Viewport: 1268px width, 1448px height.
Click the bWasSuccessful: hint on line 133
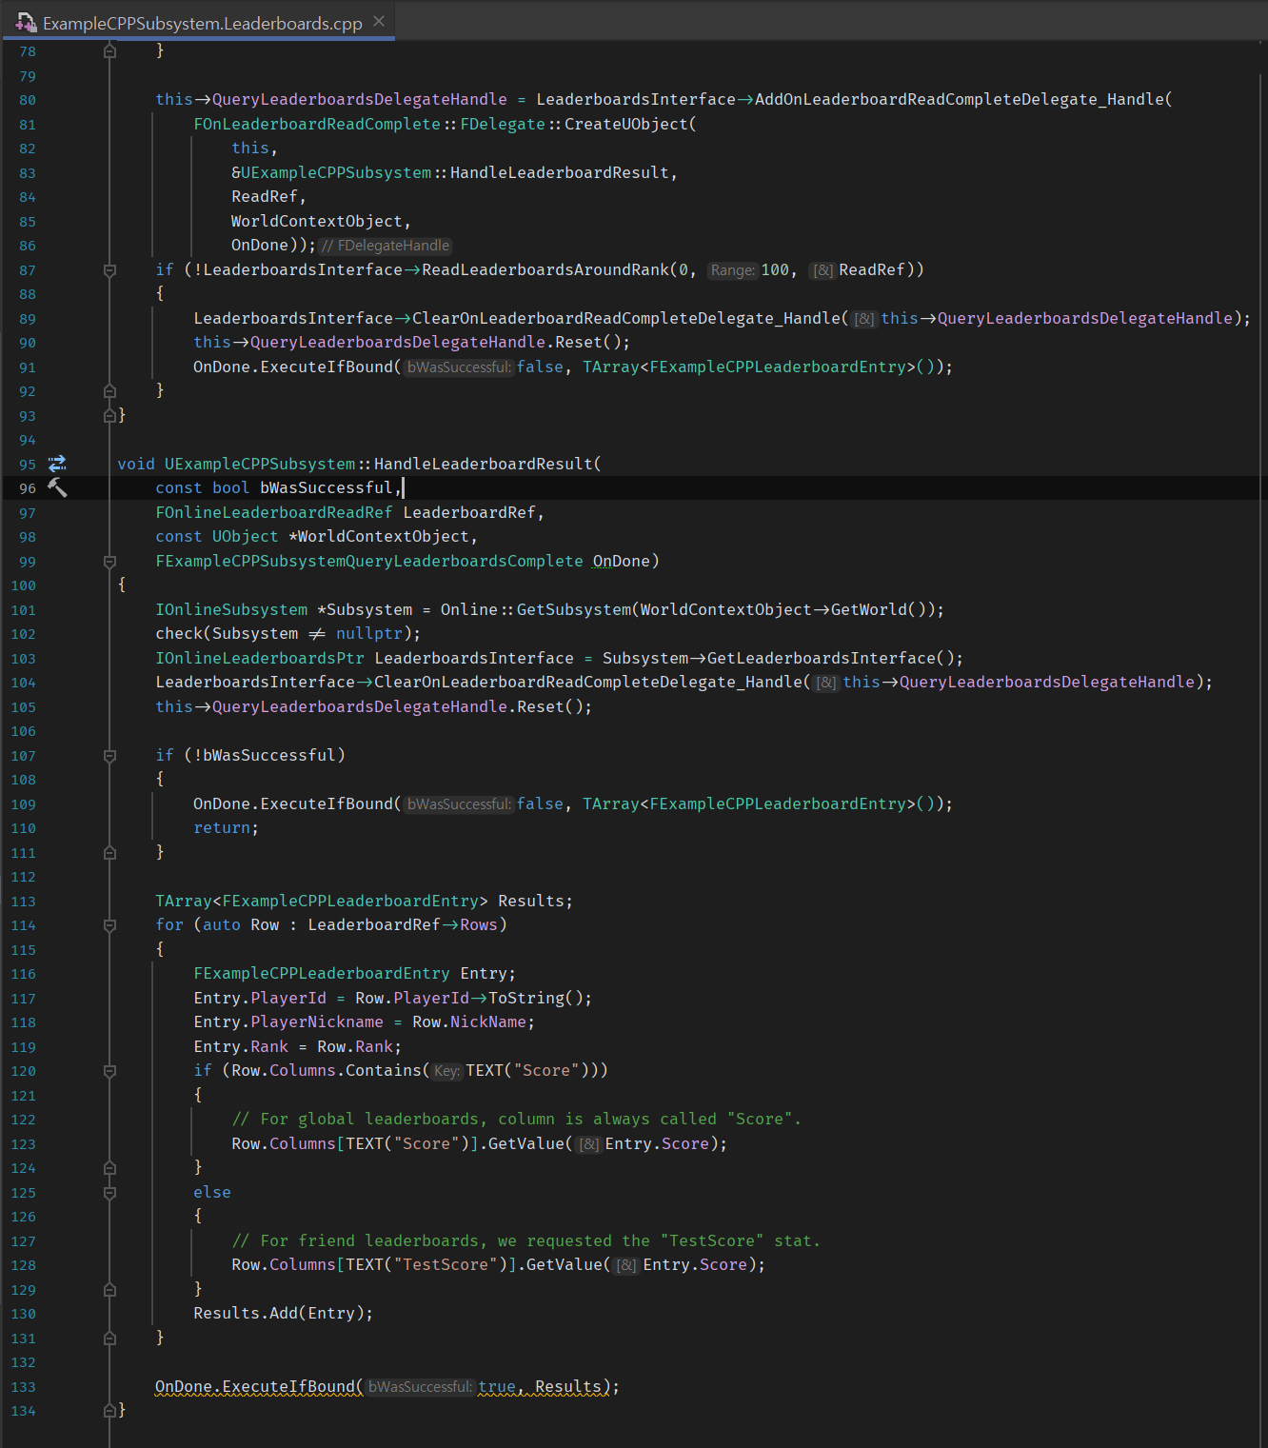420,1387
